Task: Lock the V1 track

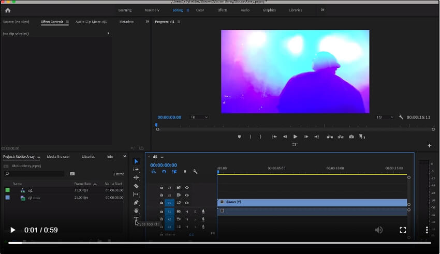Action: click(x=162, y=202)
